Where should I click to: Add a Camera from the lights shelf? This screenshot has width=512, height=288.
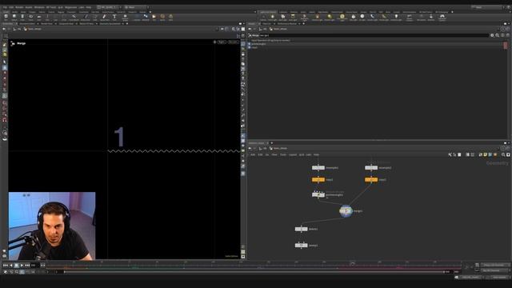coord(263,18)
